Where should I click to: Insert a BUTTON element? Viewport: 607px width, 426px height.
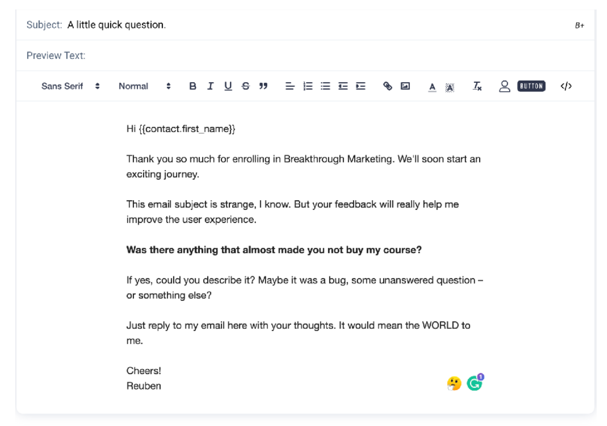531,86
